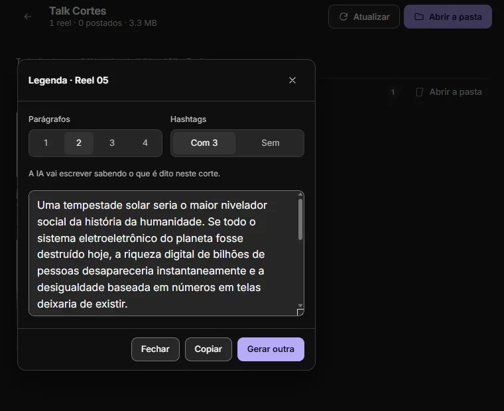Choose hashtags option Sem

point(271,143)
